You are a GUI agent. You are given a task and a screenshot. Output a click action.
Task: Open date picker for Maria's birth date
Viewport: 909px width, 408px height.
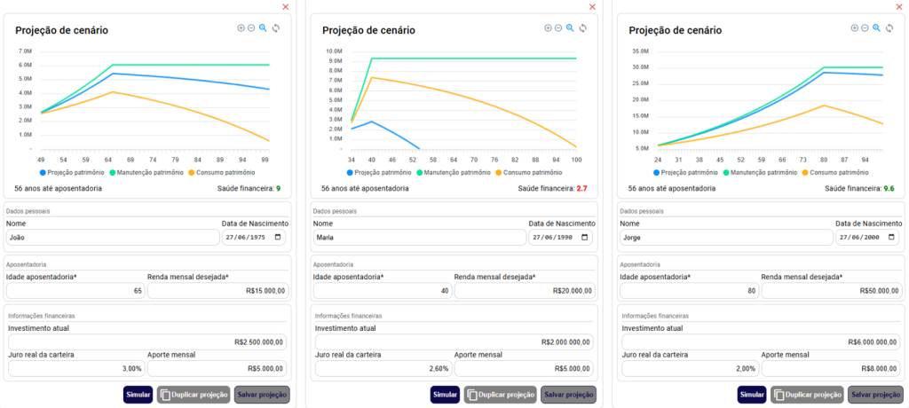[584, 237]
